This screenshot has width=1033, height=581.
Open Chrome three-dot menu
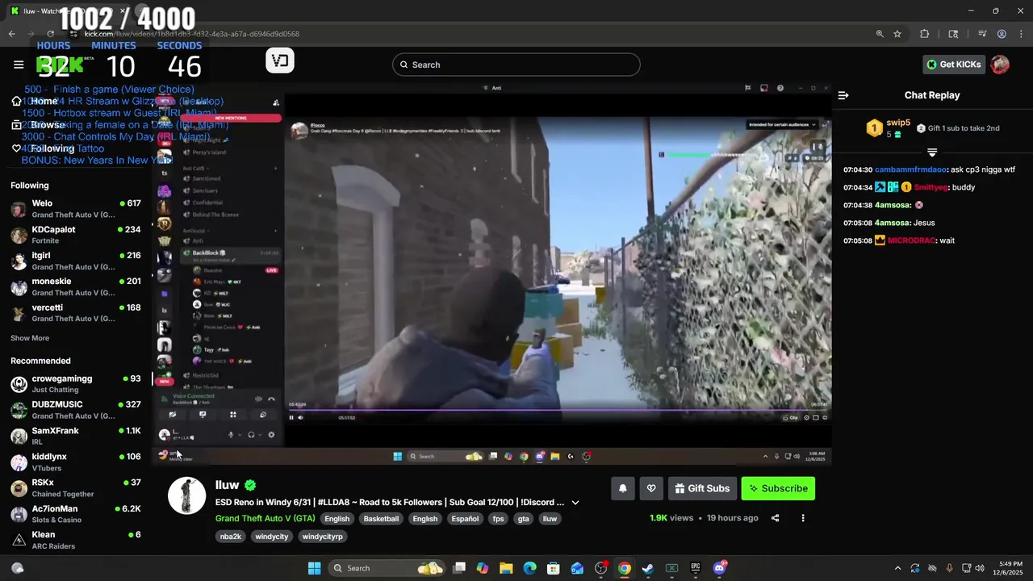[x=1020, y=34]
